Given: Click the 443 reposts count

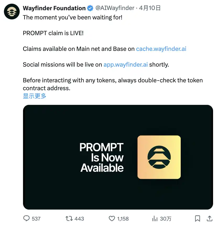Looking at the screenshot, I should (79, 218).
